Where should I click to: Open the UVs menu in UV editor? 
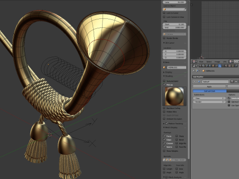click(225, 62)
